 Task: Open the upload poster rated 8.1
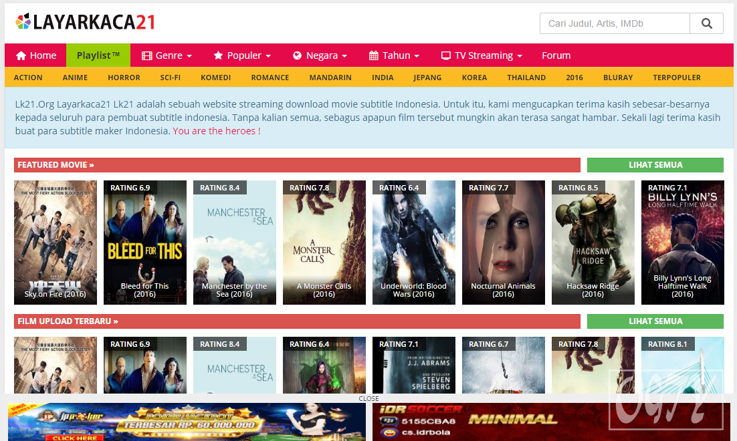682,365
